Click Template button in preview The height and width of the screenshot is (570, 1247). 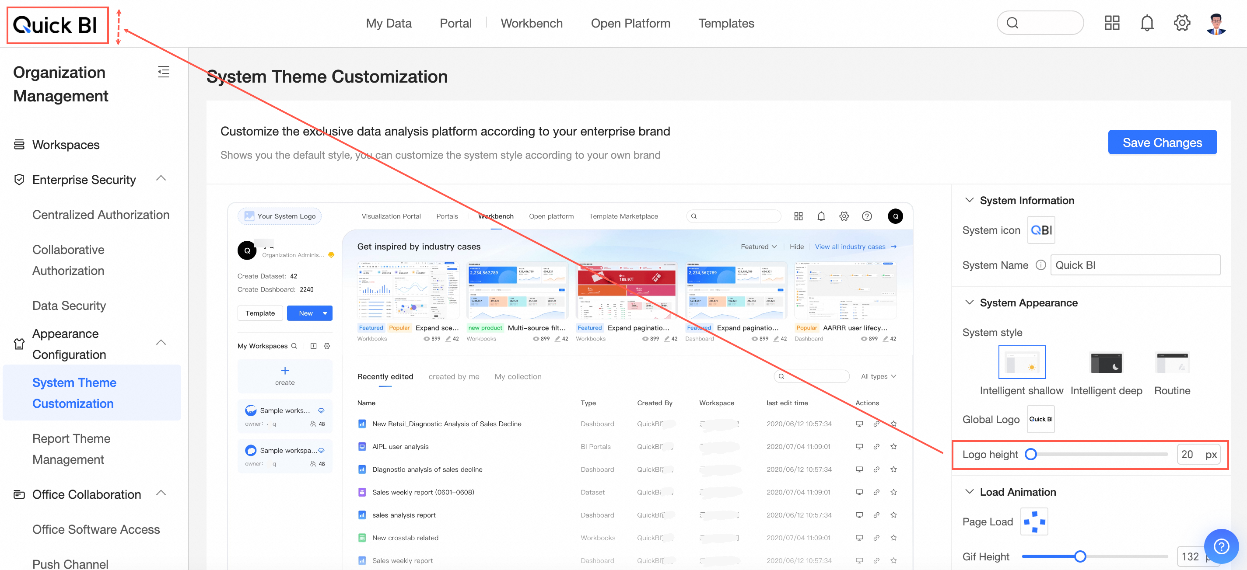click(260, 313)
